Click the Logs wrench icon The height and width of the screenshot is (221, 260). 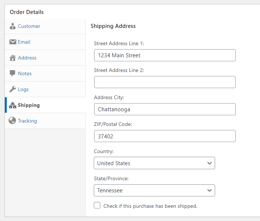click(x=13, y=89)
